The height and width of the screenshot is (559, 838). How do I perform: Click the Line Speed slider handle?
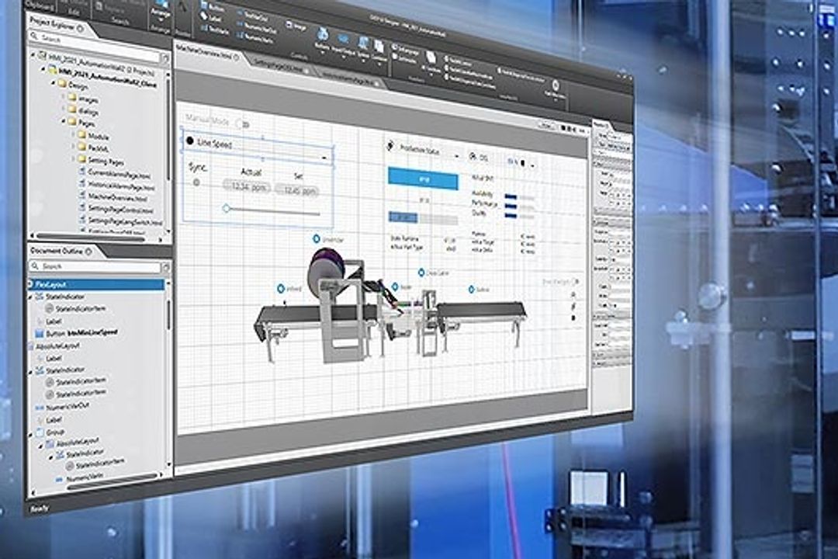[x=226, y=208]
